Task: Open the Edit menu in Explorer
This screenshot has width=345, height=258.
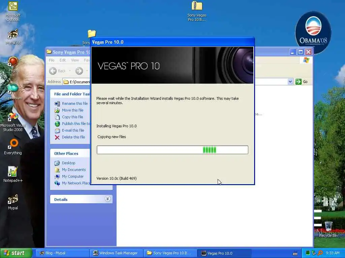Action: click(62, 60)
